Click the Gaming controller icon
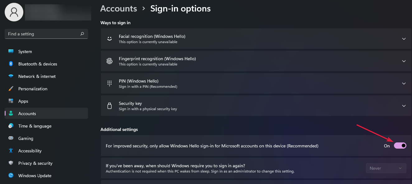Screen dimensions: 412x184 coord(11,138)
